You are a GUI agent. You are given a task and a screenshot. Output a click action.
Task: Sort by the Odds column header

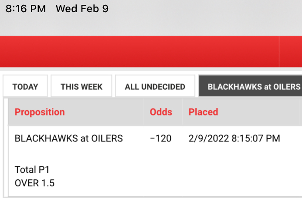[x=161, y=112]
